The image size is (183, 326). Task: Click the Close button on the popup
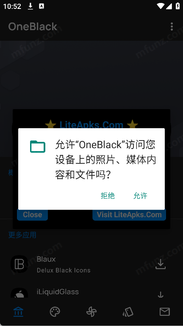pyautogui.click(x=32, y=215)
